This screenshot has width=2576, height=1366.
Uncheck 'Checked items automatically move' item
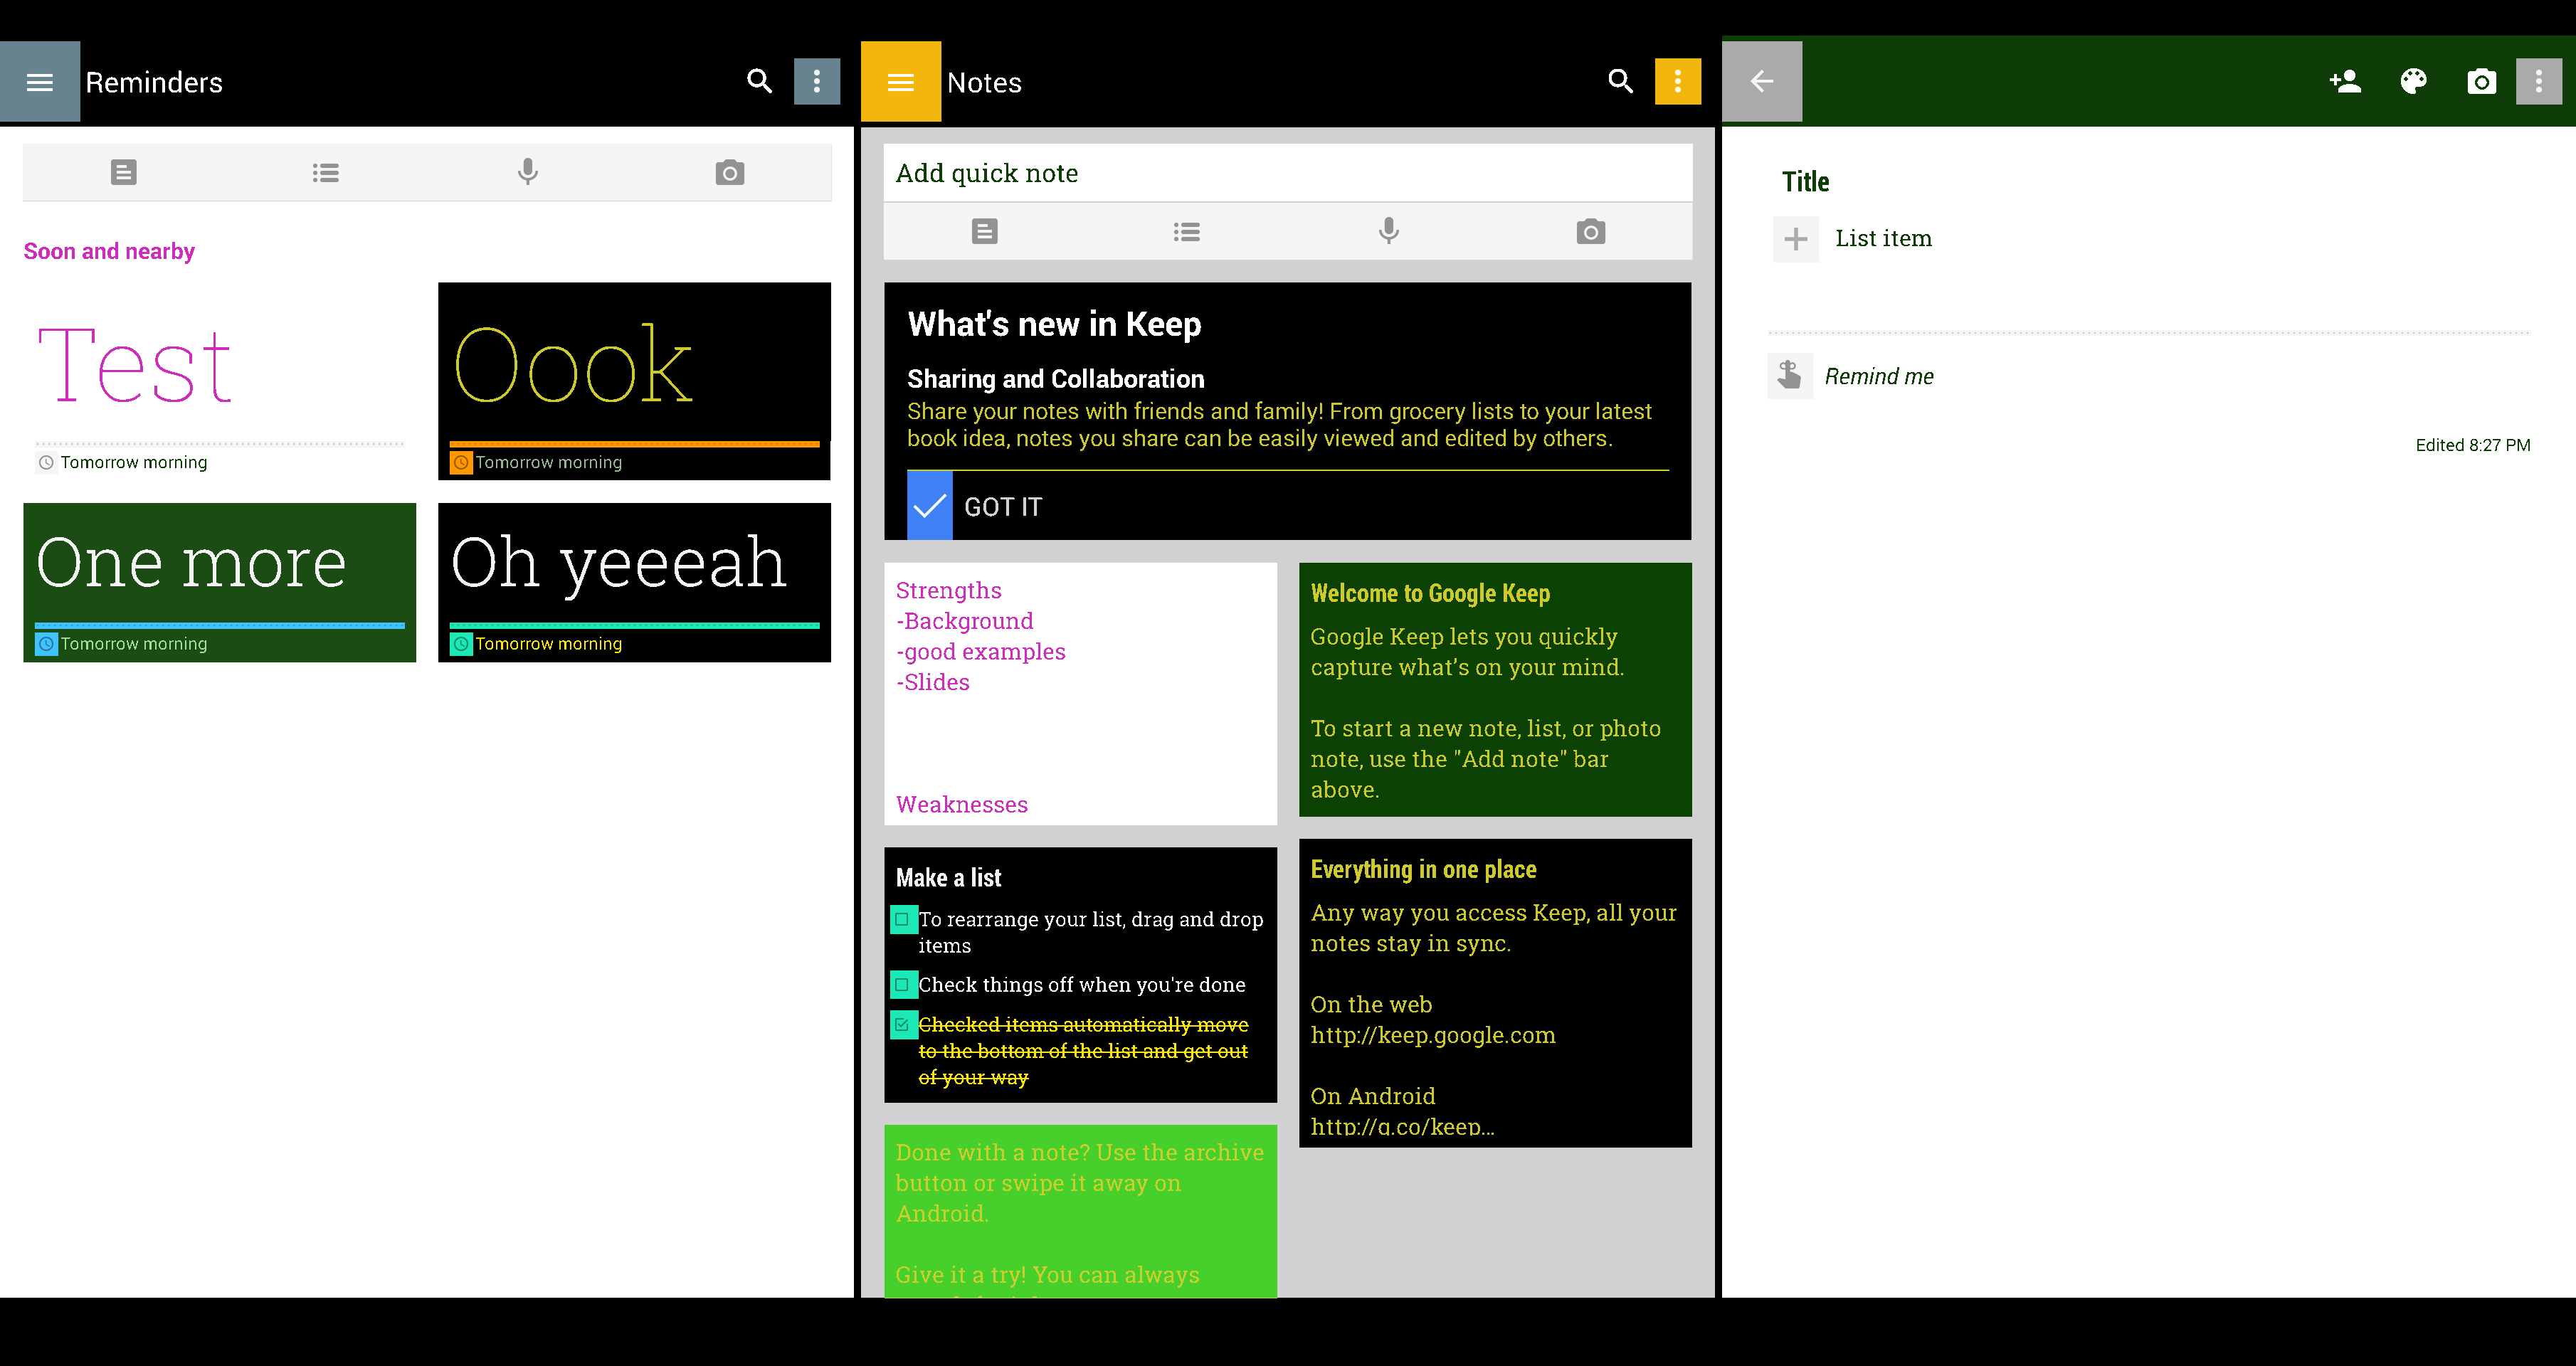(x=902, y=1025)
